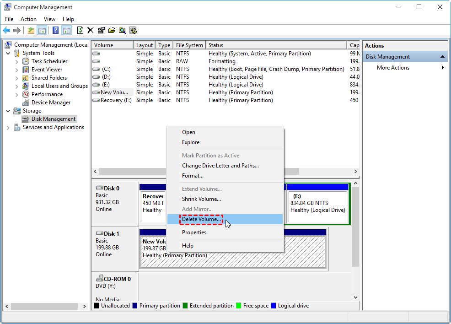The width and height of the screenshot is (451, 324).
Task: Click the open folder toolbar icon
Action: point(112,31)
